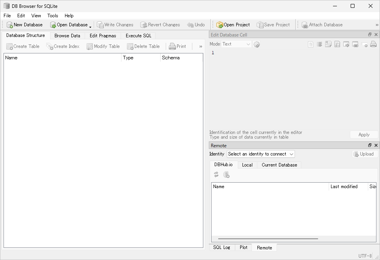The image size is (380, 260).
Task: Float the Edit Database Cell panel
Action: pos(370,35)
